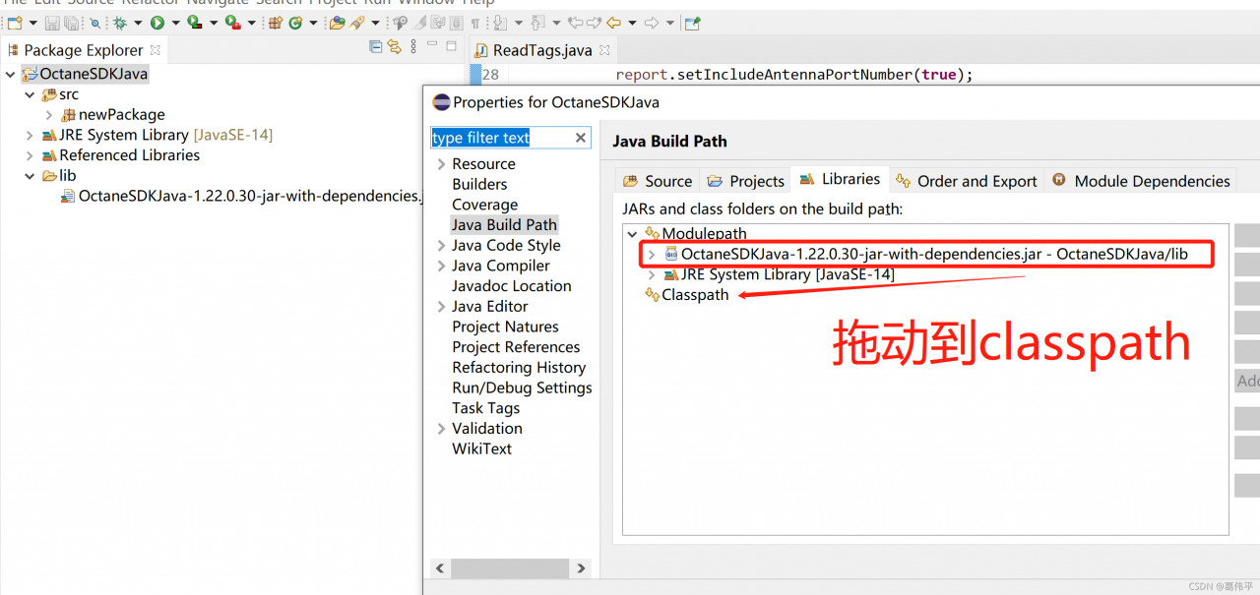Collapse the Modulepath node
Screen dimensions: 1260x595
point(631,234)
